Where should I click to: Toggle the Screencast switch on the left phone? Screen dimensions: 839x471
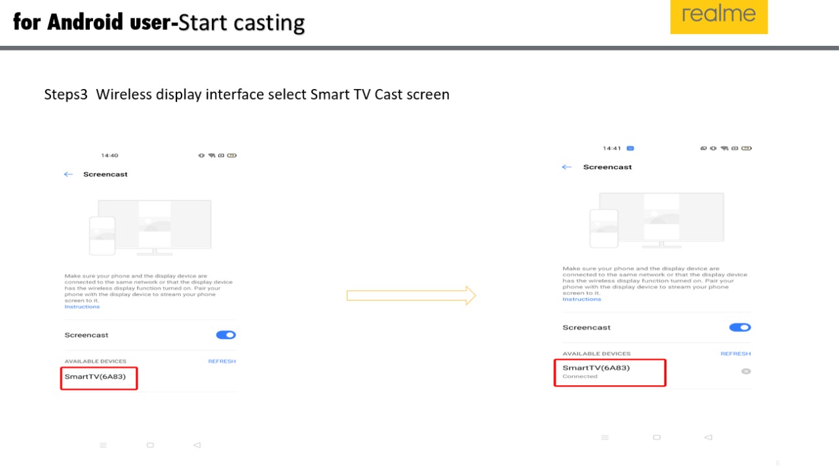(225, 335)
